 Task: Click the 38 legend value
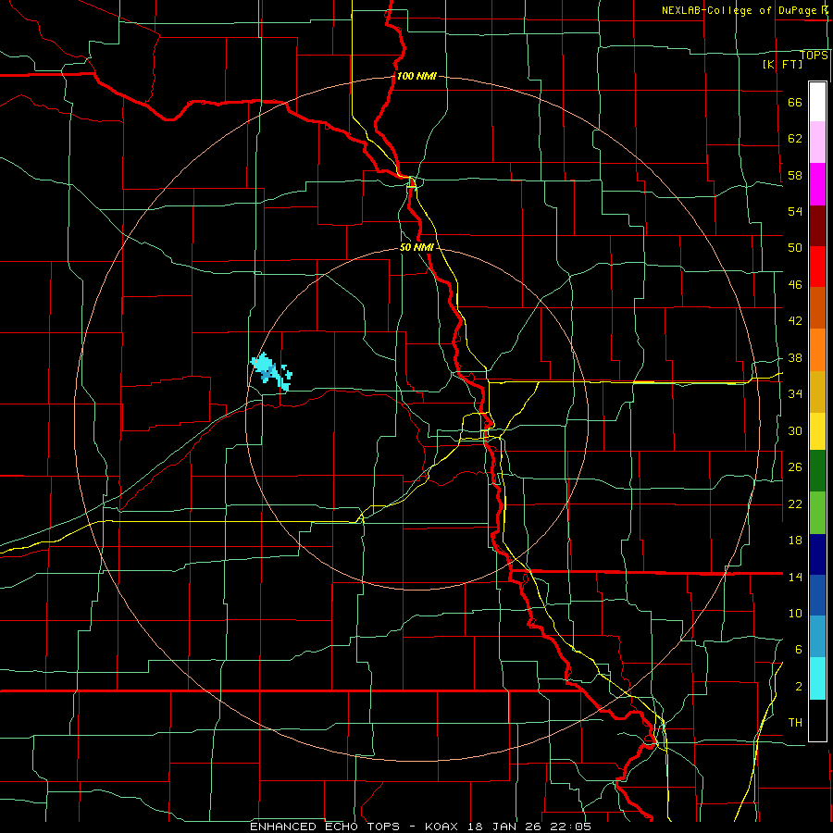(795, 357)
